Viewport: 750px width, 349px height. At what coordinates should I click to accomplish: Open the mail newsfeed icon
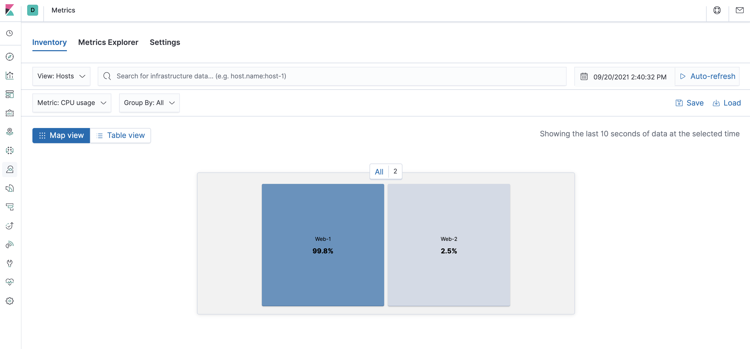(740, 10)
